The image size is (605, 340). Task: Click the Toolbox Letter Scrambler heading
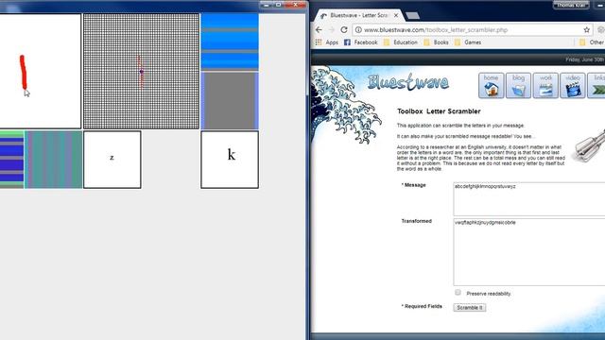439,111
